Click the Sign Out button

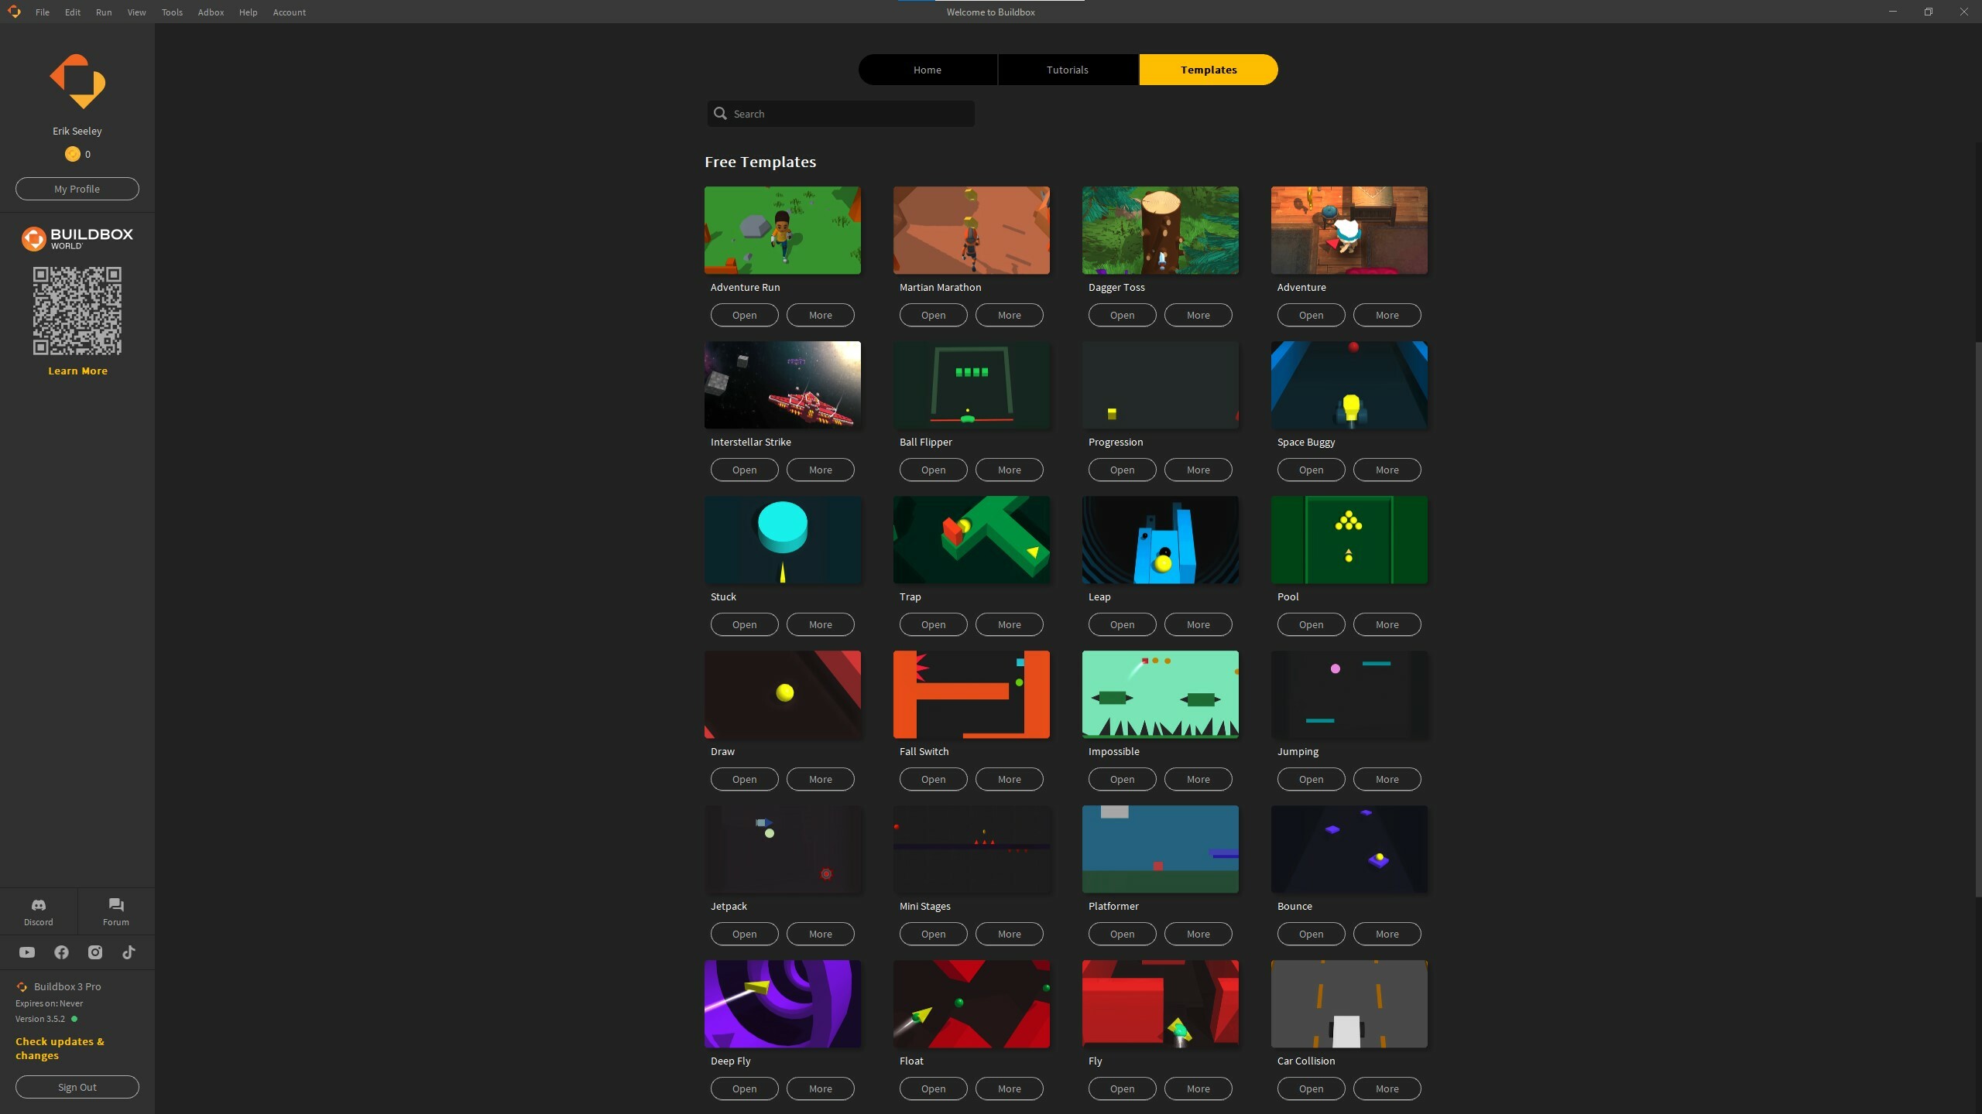[77, 1086]
